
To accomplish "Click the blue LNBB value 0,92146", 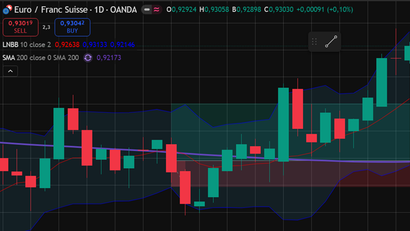I will [122, 45].
